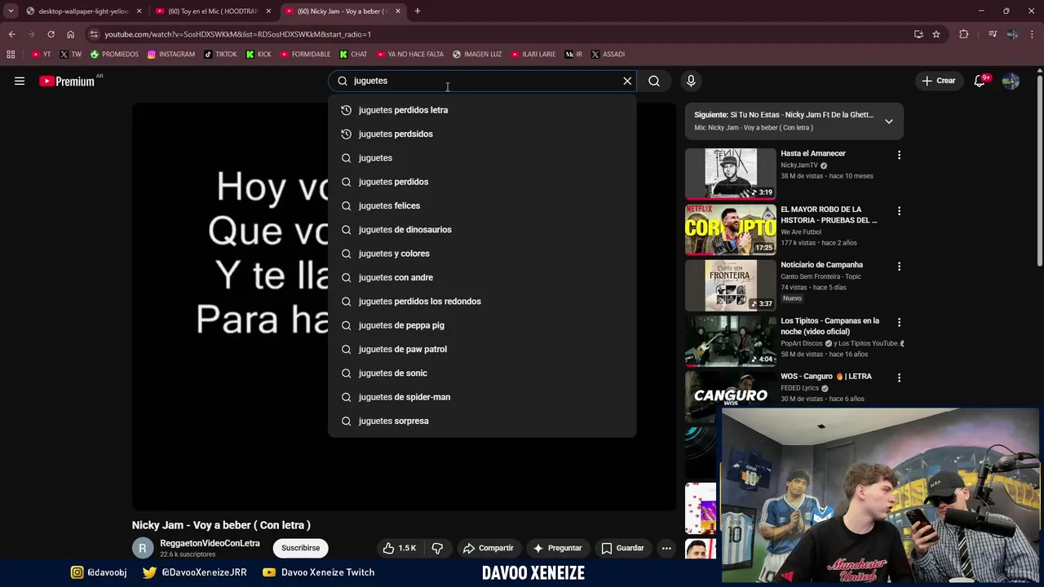1044x587 pixels.
Task: Open Chrome three-dot menu
Action: tap(1033, 34)
